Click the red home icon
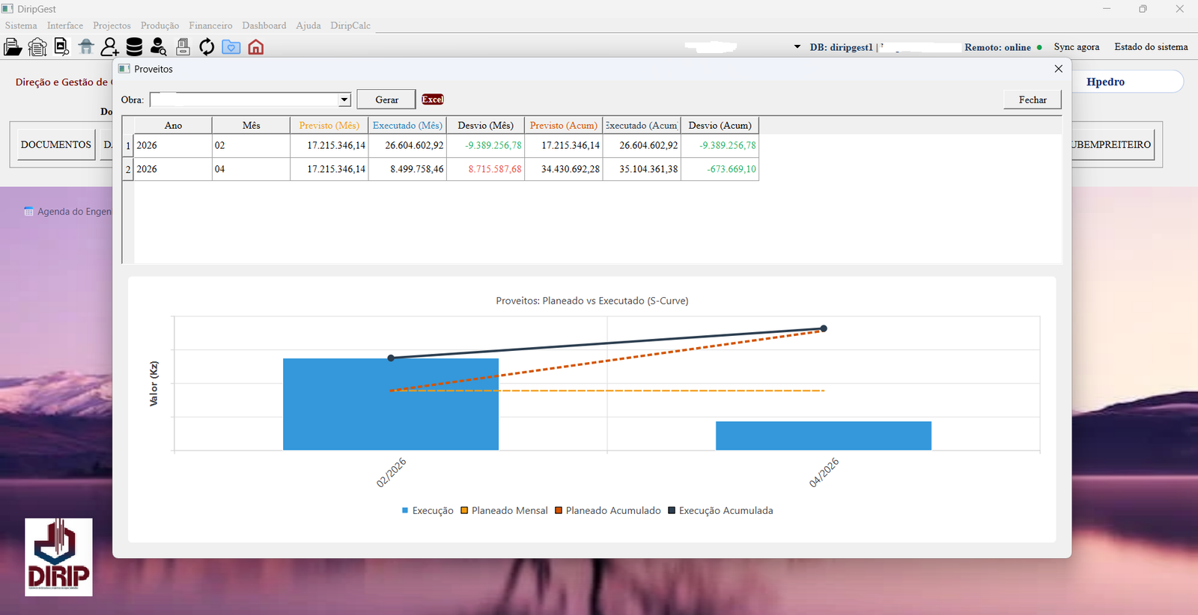The image size is (1198, 615). click(x=255, y=47)
